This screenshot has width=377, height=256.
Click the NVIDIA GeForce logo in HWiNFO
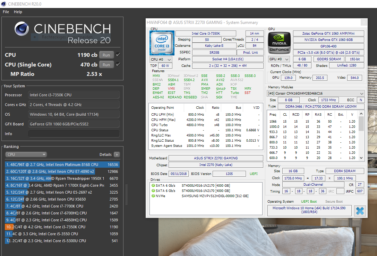[x=279, y=43]
